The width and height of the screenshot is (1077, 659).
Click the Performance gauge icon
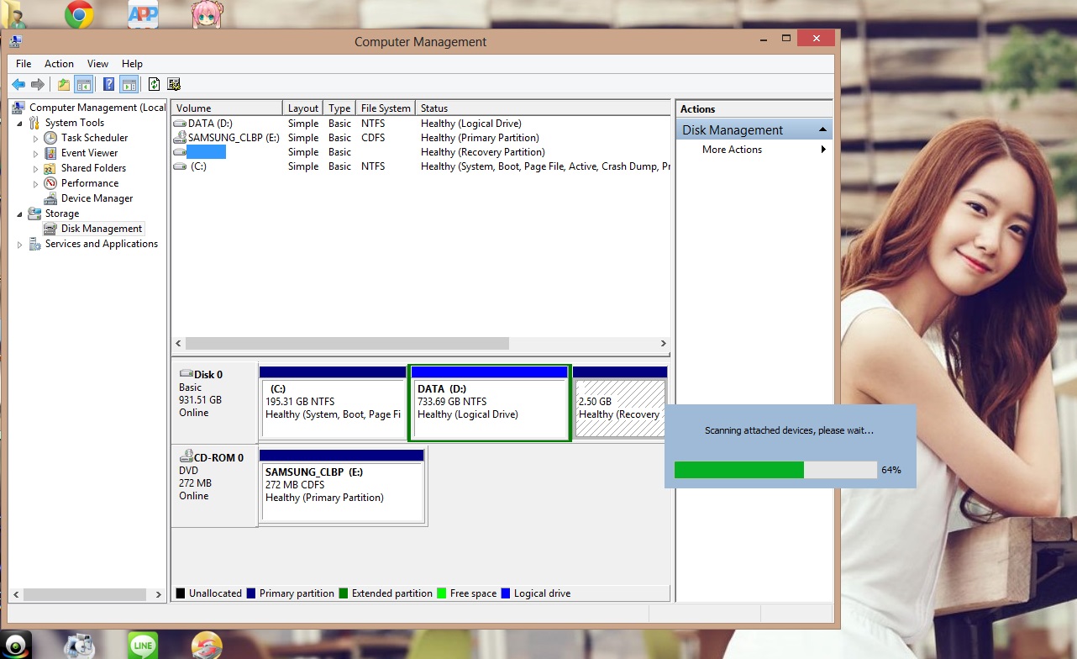tap(51, 183)
